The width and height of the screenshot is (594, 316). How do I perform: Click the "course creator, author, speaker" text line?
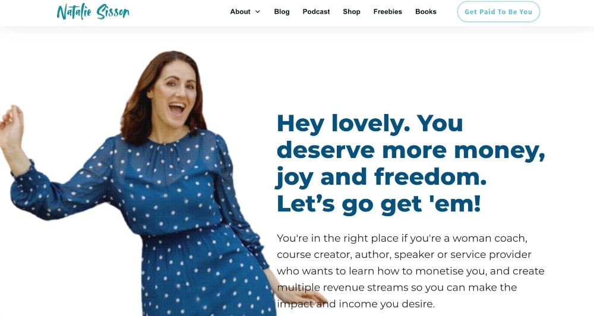tap(404, 255)
